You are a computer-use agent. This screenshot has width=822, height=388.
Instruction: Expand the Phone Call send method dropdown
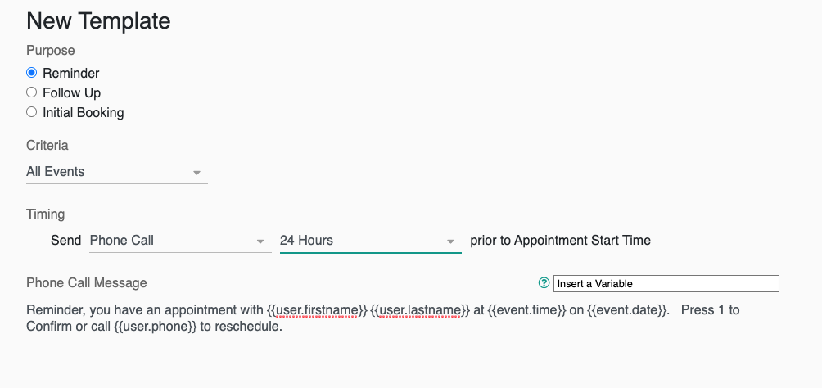pos(180,241)
